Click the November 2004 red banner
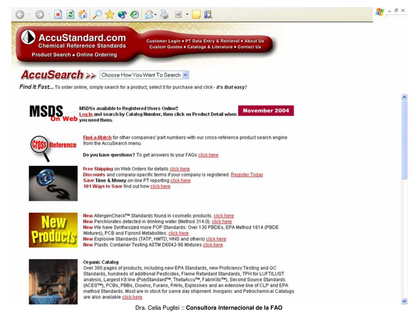 tap(266, 111)
